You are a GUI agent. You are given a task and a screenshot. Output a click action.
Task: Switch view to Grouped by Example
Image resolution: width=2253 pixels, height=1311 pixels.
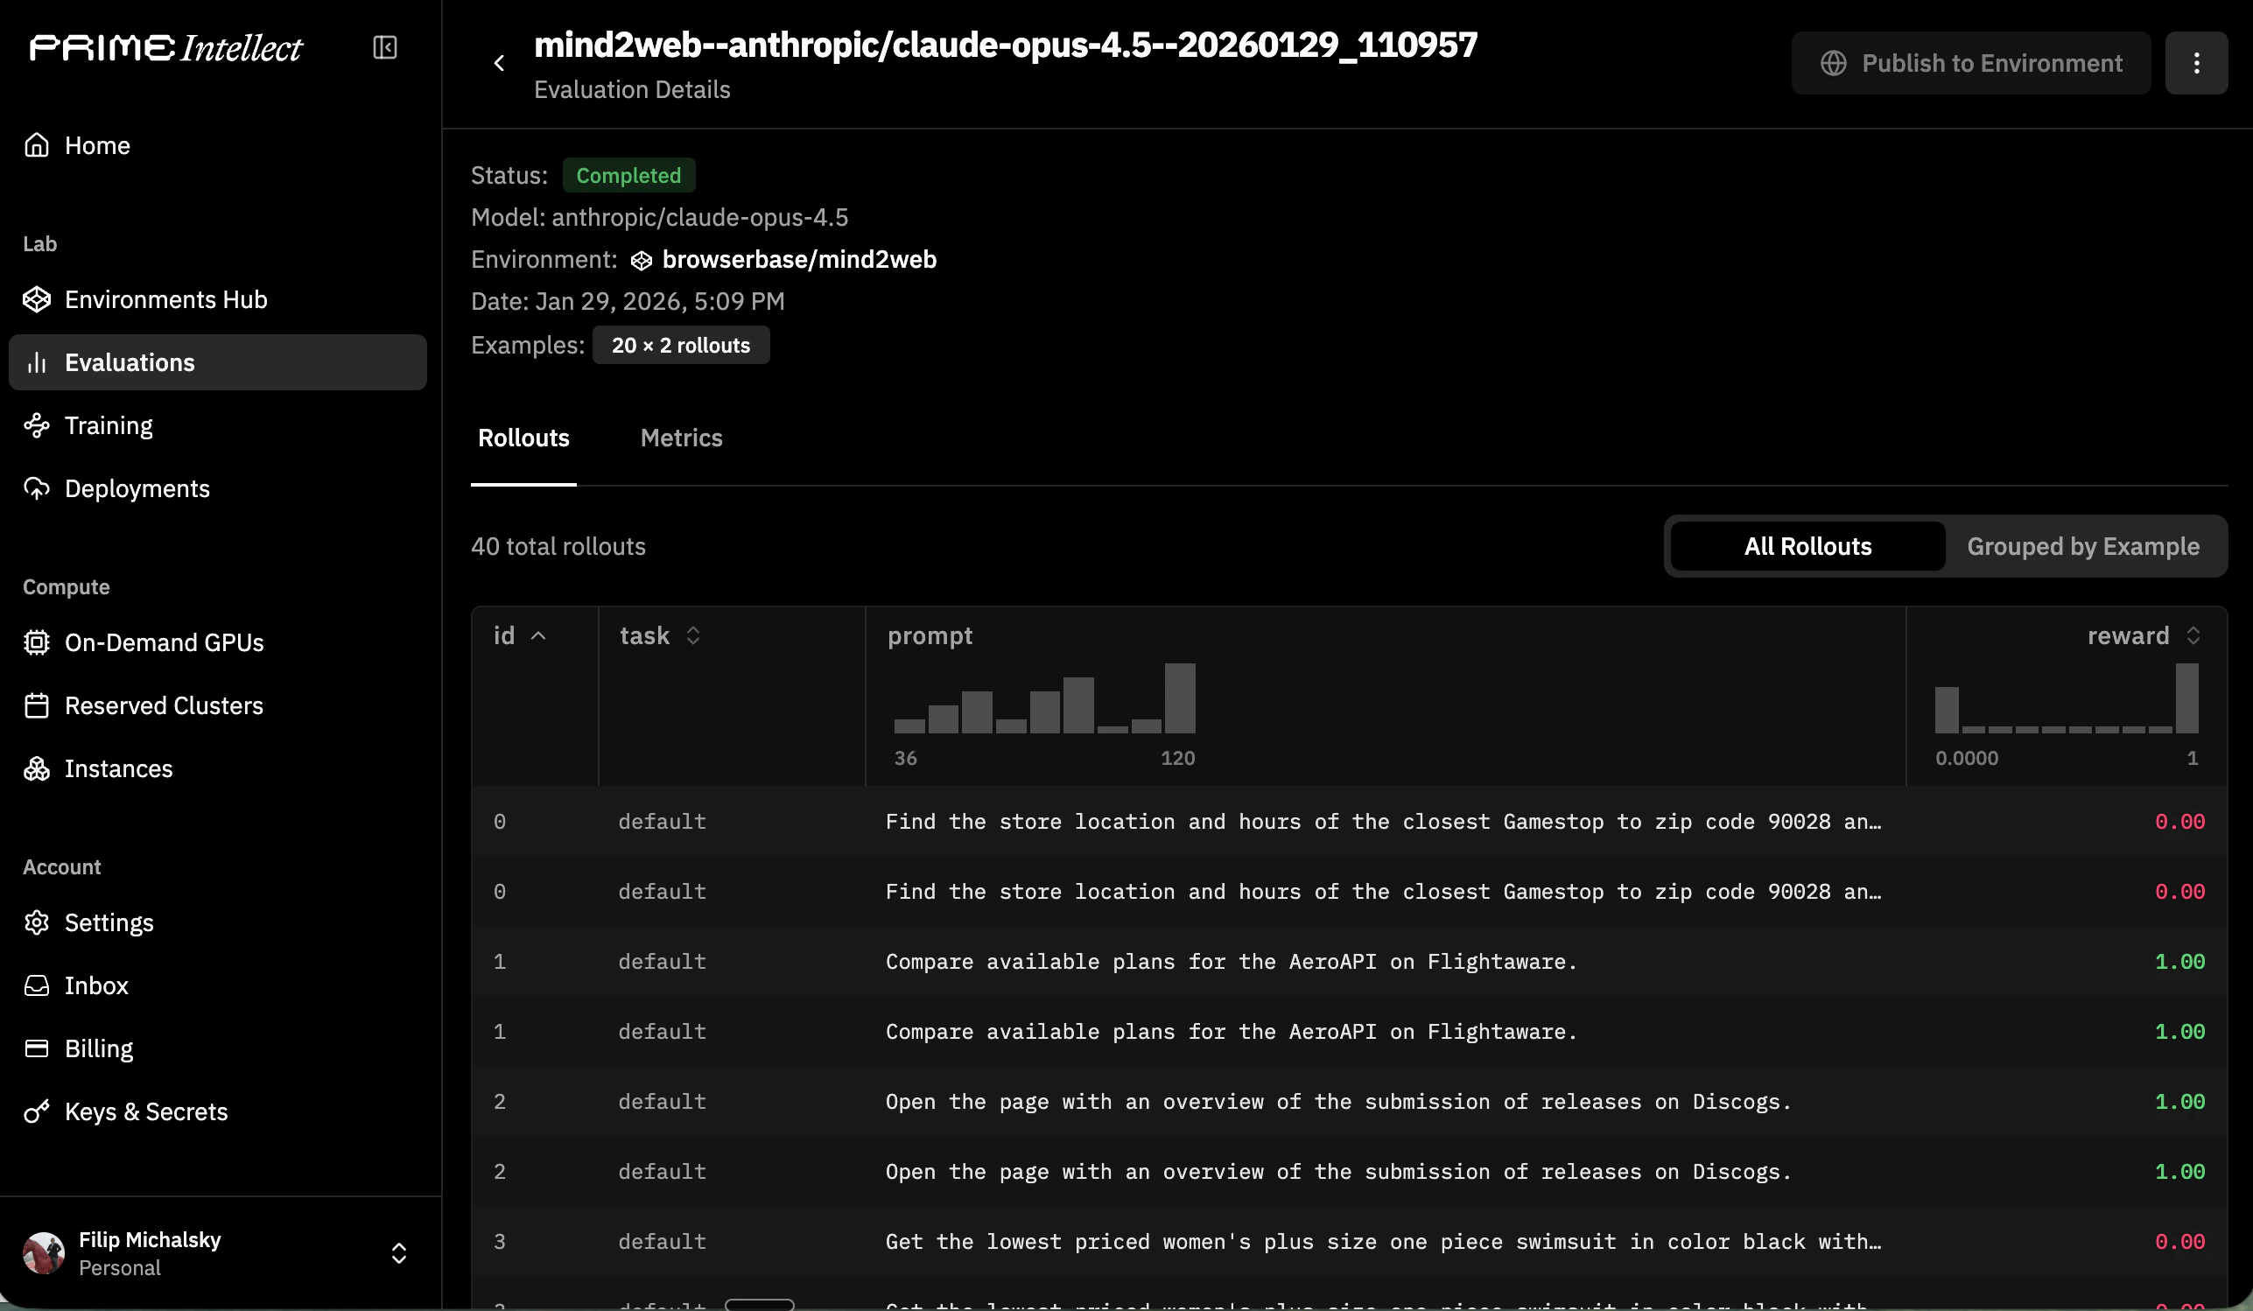[2083, 545]
